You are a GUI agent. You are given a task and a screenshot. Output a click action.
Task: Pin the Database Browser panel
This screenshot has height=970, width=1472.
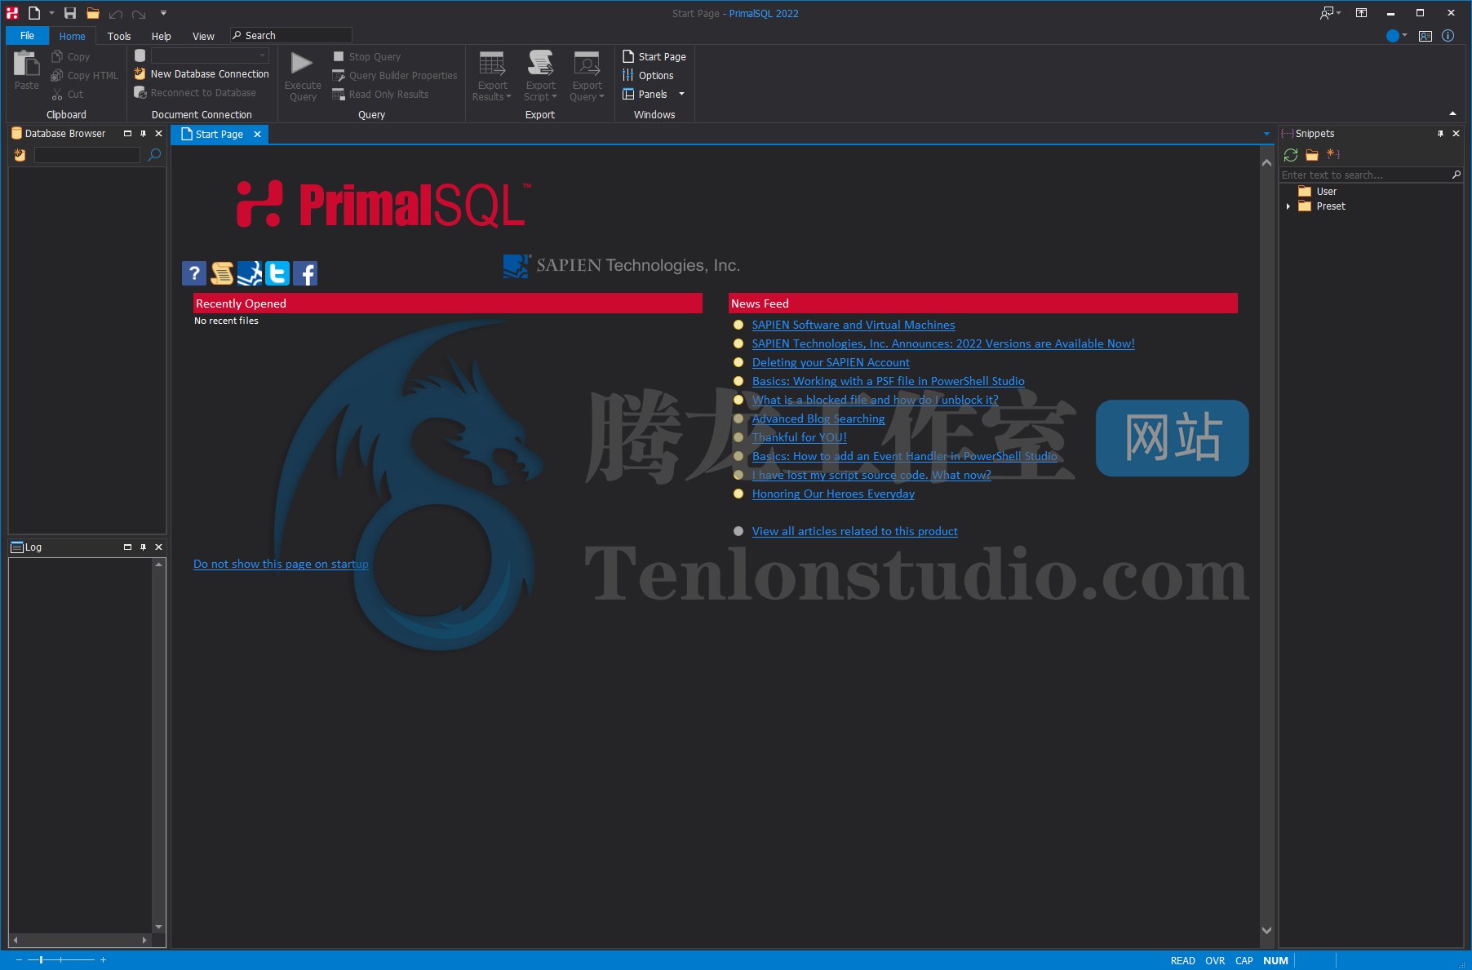tap(143, 134)
